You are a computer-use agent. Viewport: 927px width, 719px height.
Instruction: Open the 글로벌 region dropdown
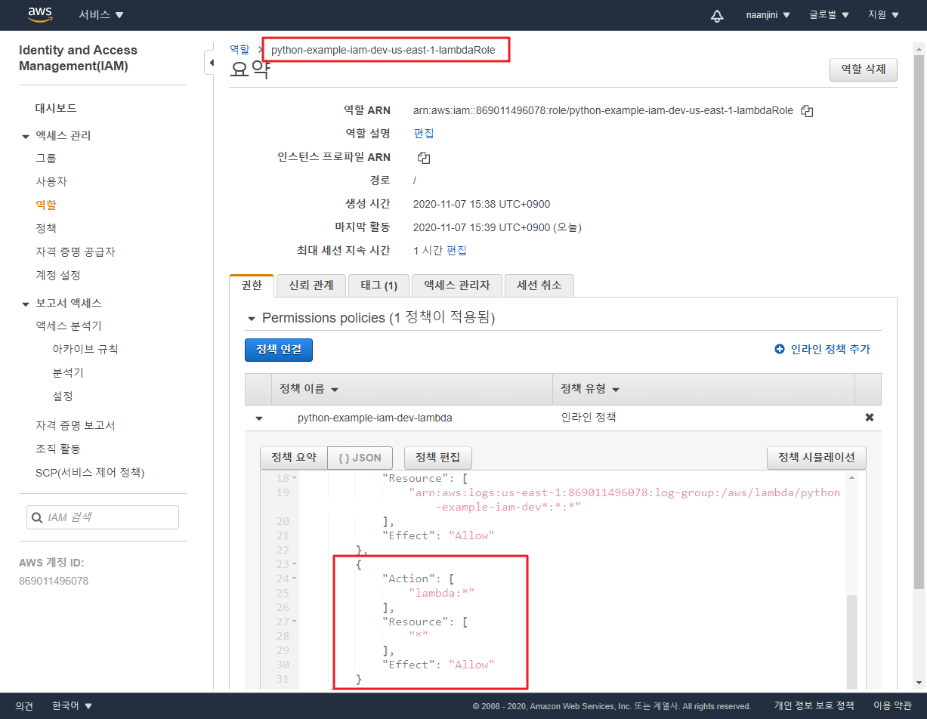coord(830,15)
